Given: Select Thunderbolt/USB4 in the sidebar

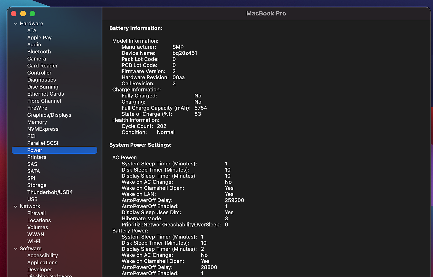Looking at the screenshot, I should click(x=50, y=192).
